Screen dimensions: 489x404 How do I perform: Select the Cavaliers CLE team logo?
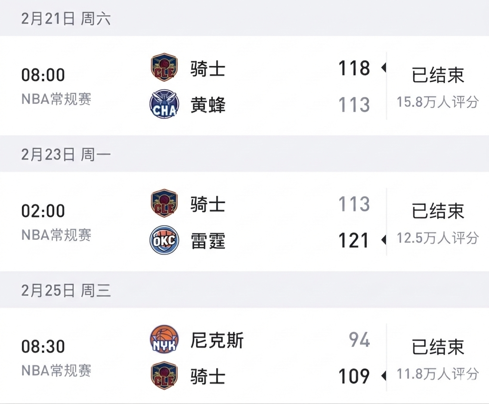click(164, 68)
